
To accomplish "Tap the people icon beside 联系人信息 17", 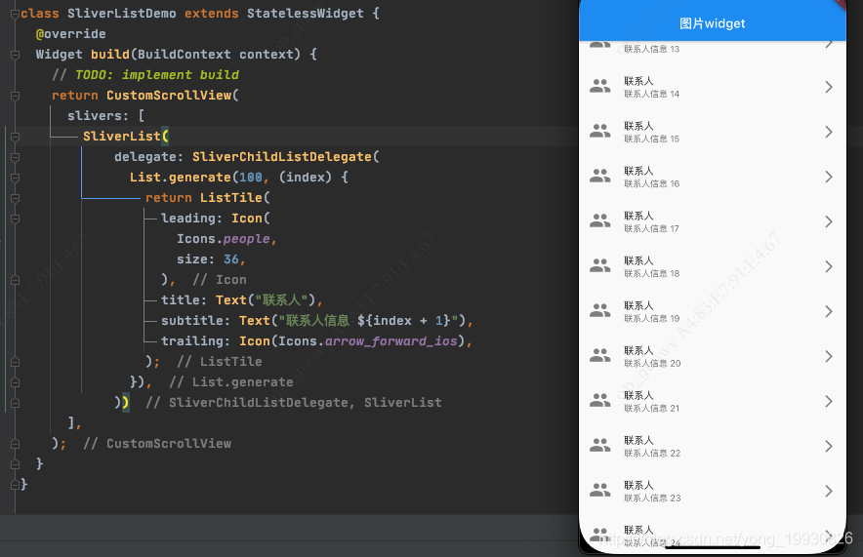I will tap(600, 221).
